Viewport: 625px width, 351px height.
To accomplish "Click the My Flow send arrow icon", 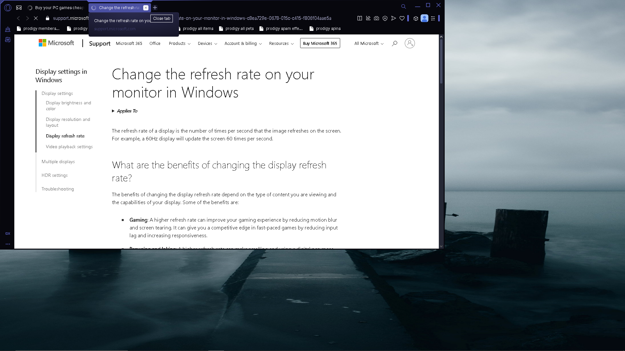I will click(394, 18).
